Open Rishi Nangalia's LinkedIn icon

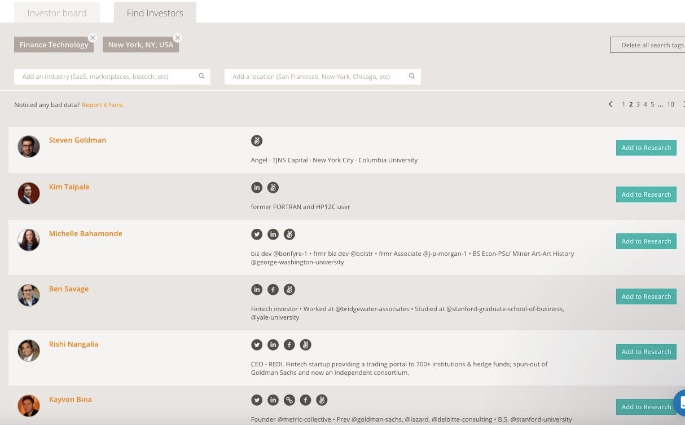273,345
